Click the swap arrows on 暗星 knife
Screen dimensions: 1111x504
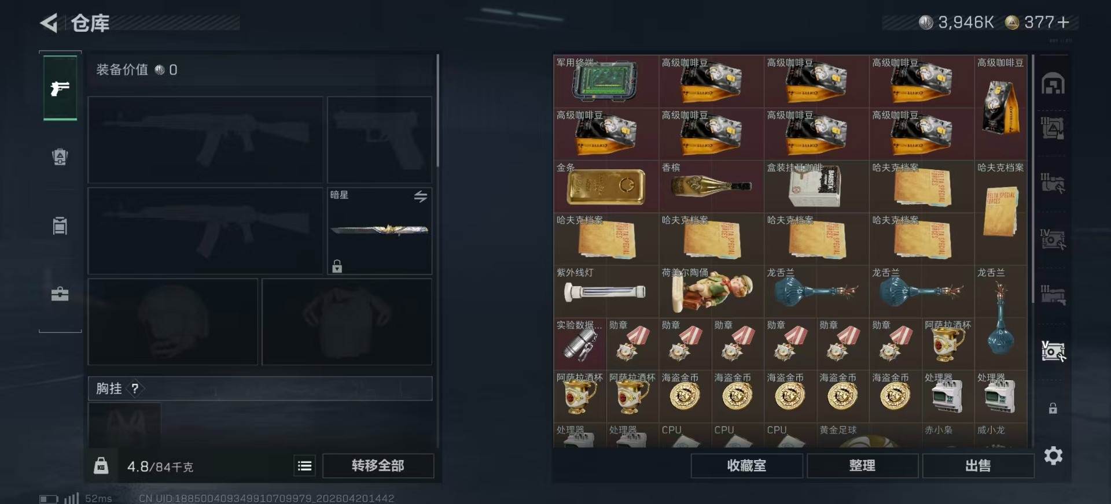point(421,197)
